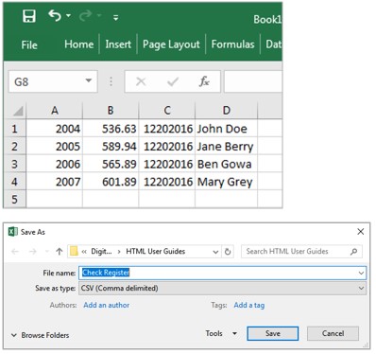This screenshot has width=376, height=354.
Task: Click the Save button
Action: tap(273, 333)
